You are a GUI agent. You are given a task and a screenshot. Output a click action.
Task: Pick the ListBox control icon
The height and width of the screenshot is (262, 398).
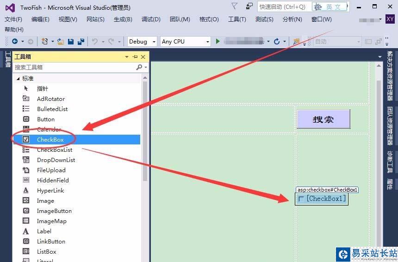point(26,251)
